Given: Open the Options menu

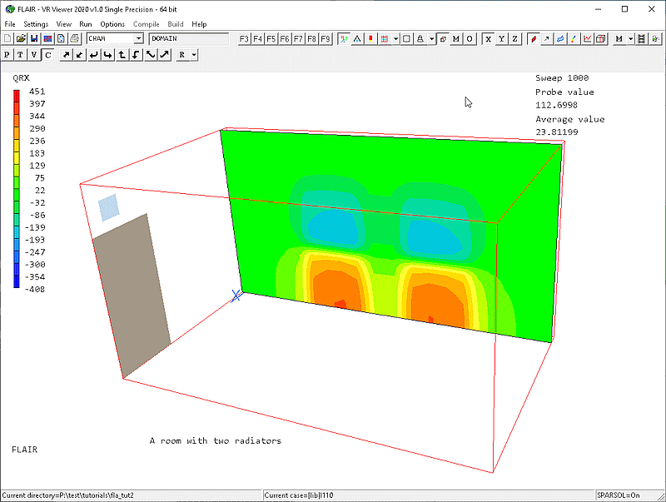Looking at the screenshot, I should tap(112, 24).
